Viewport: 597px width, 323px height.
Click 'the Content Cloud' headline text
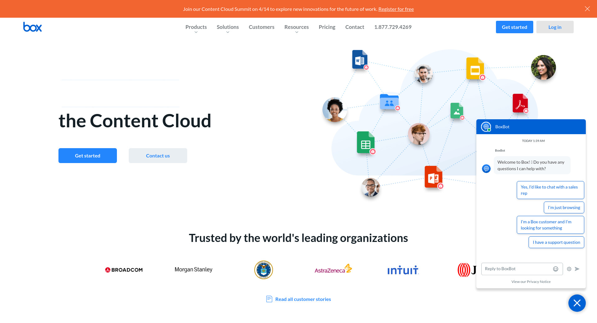[135, 121]
